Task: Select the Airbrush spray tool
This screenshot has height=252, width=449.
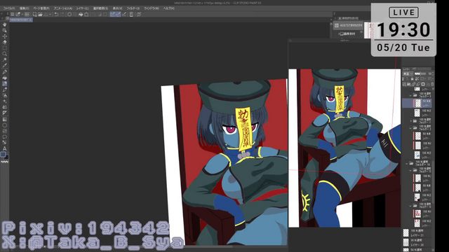Action: pyautogui.click(x=5, y=95)
